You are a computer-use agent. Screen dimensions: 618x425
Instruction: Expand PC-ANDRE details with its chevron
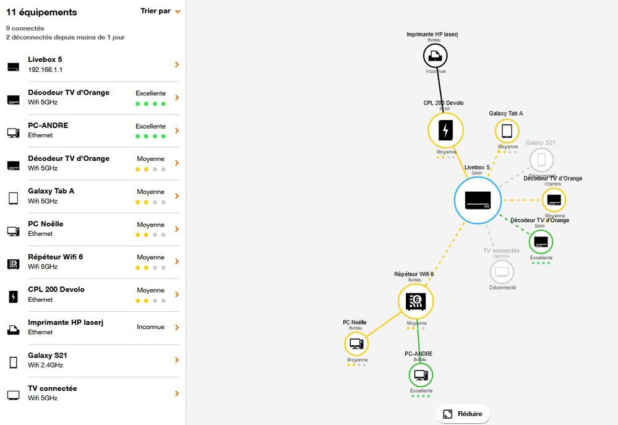point(177,131)
